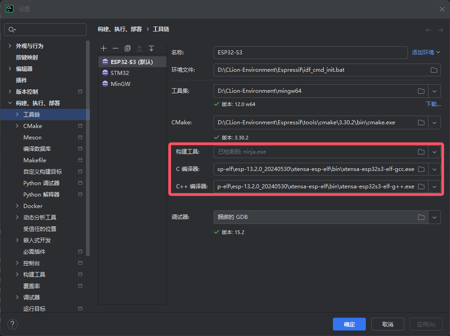Click 应用(A) button
The image size is (450, 336).
click(426, 324)
